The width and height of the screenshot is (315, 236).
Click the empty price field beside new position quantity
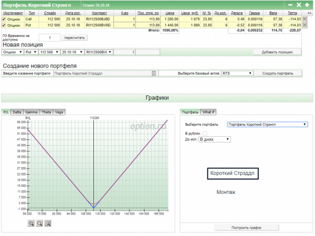pos(148,52)
